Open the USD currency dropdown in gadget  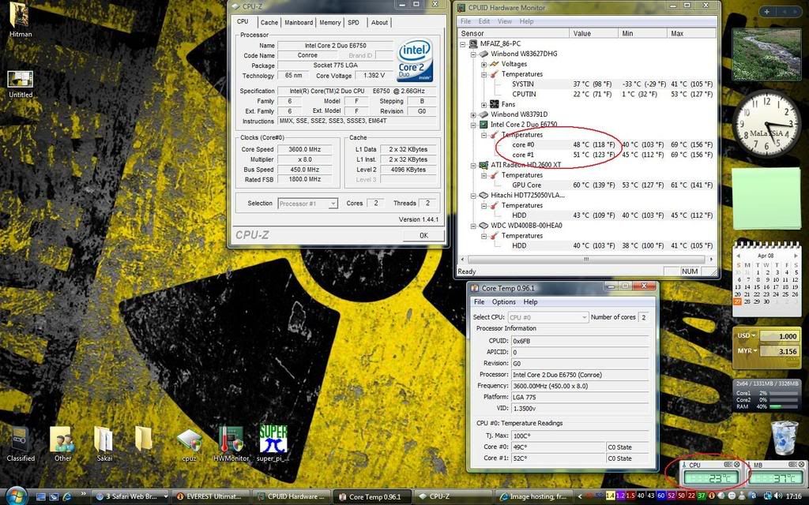pyautogui.click(x=754, y=335)
